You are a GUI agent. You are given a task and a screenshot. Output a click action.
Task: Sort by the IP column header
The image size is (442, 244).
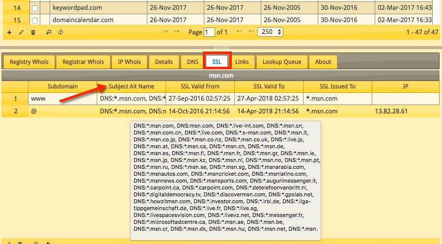coord(406,86)
